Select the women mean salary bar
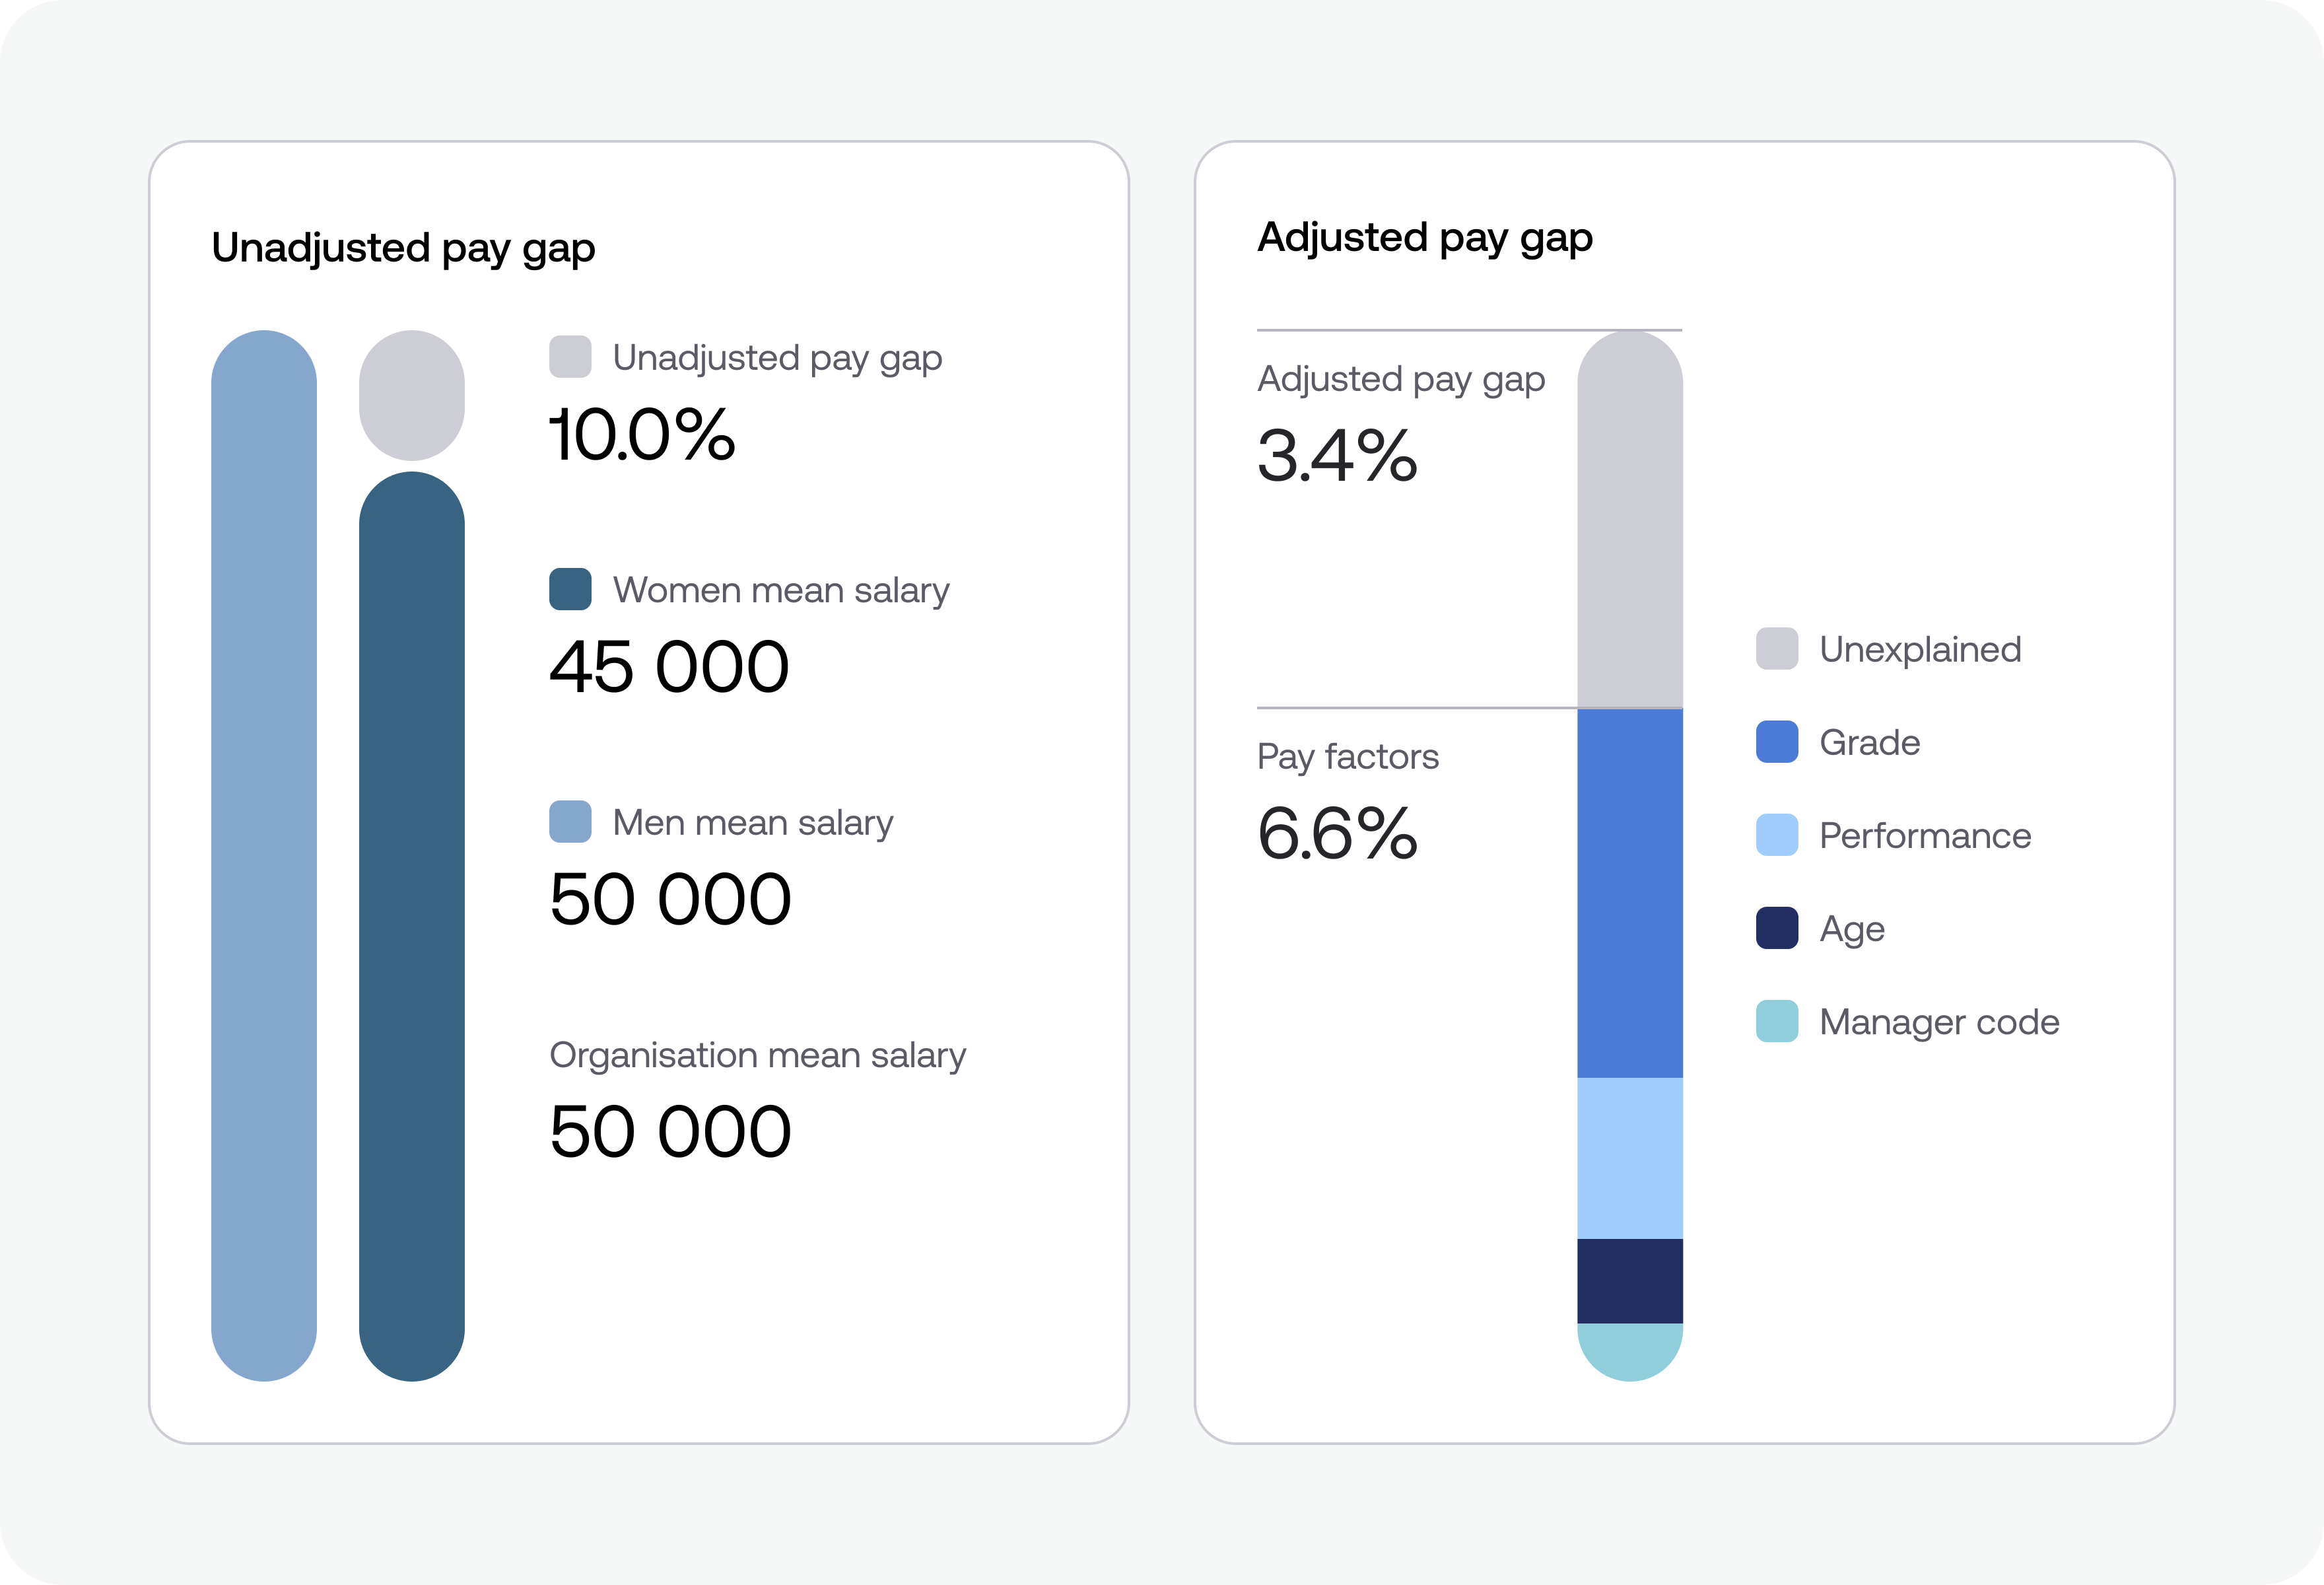 pos(412,926)
